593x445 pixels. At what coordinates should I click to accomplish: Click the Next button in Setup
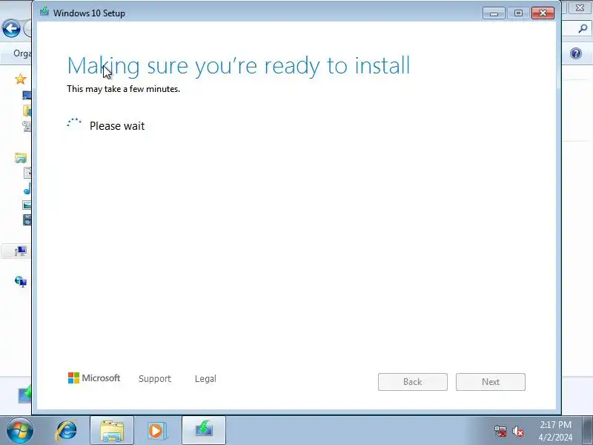click(491, 382)
